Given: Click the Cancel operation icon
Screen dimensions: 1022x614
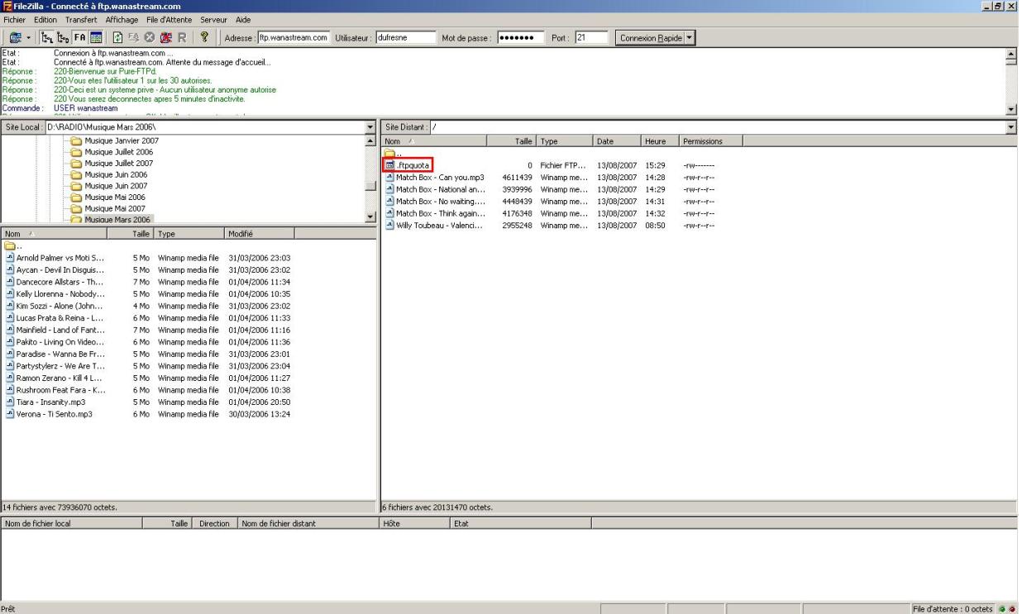Looking at the screenshot, I should (148, 37).
